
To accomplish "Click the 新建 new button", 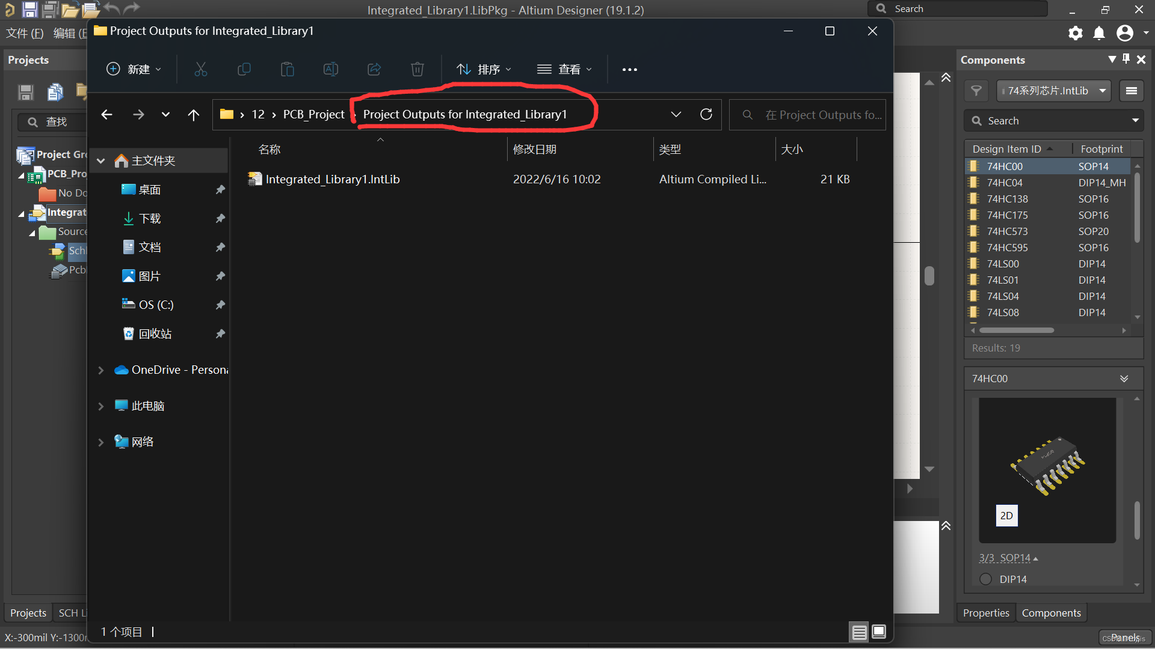I will (134, 70).
